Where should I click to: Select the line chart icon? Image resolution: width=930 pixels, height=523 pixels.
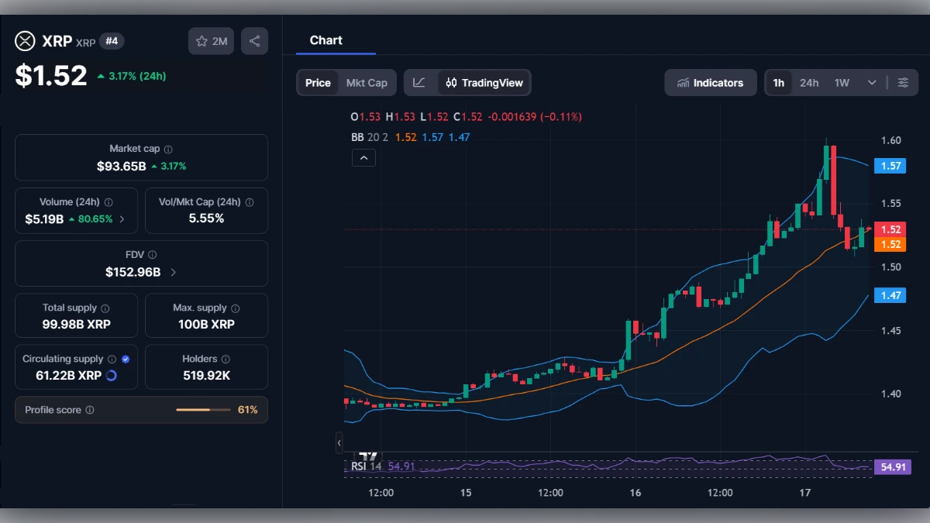tap(419, 82)
